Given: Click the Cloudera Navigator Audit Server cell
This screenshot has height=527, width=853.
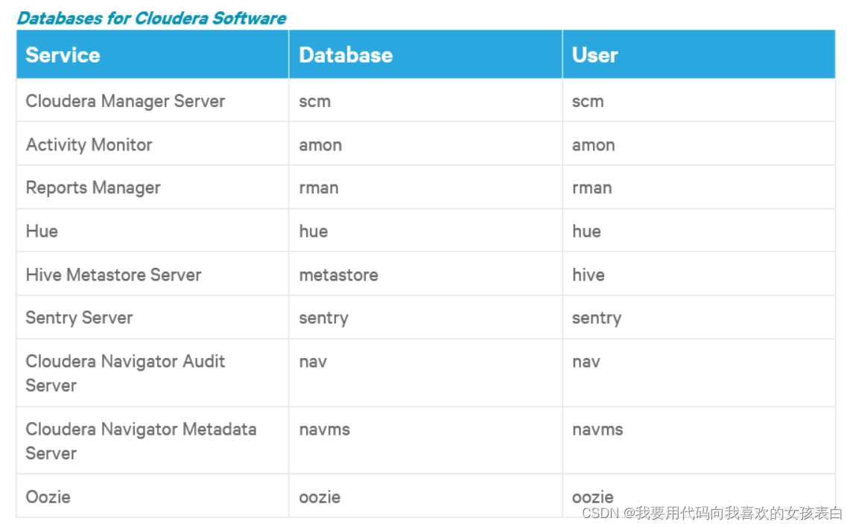Looking at the screenshot, I should [125, 373].
